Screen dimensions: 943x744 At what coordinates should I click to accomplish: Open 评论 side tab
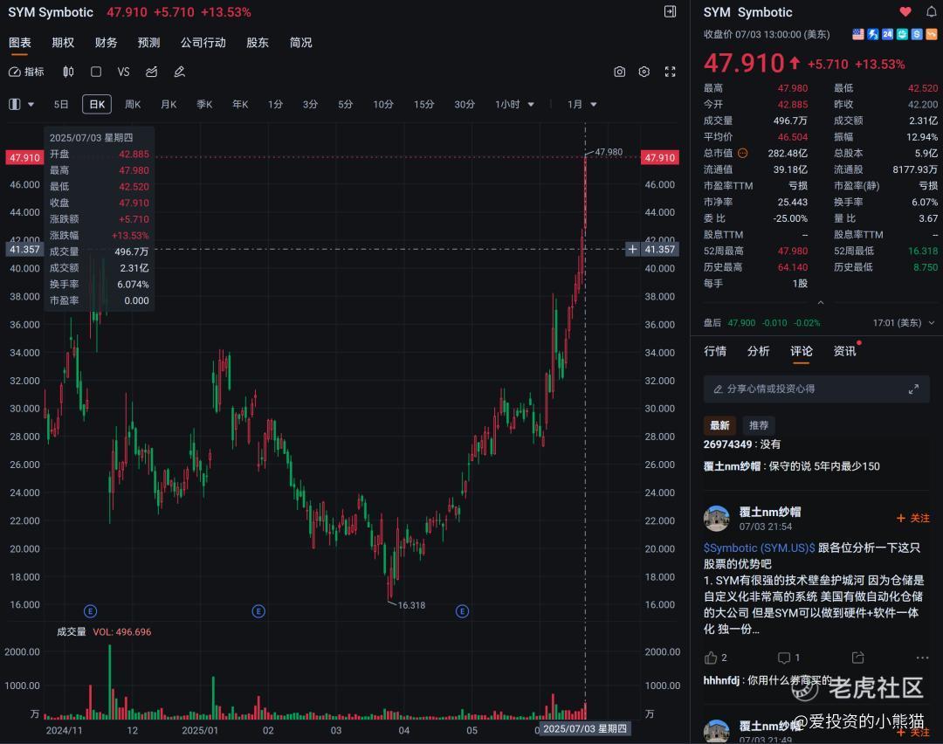pos(801,351)
